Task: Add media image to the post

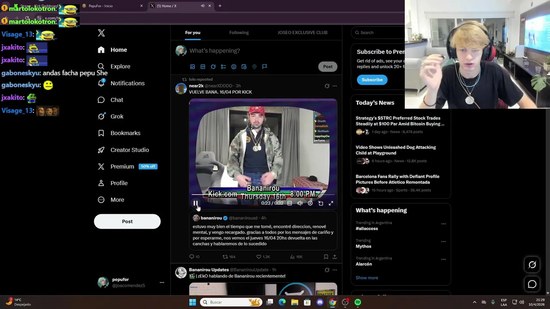Action: (192, 67)
